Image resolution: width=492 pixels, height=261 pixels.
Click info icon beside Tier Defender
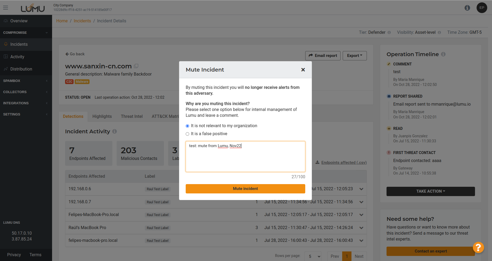(389, 32)
